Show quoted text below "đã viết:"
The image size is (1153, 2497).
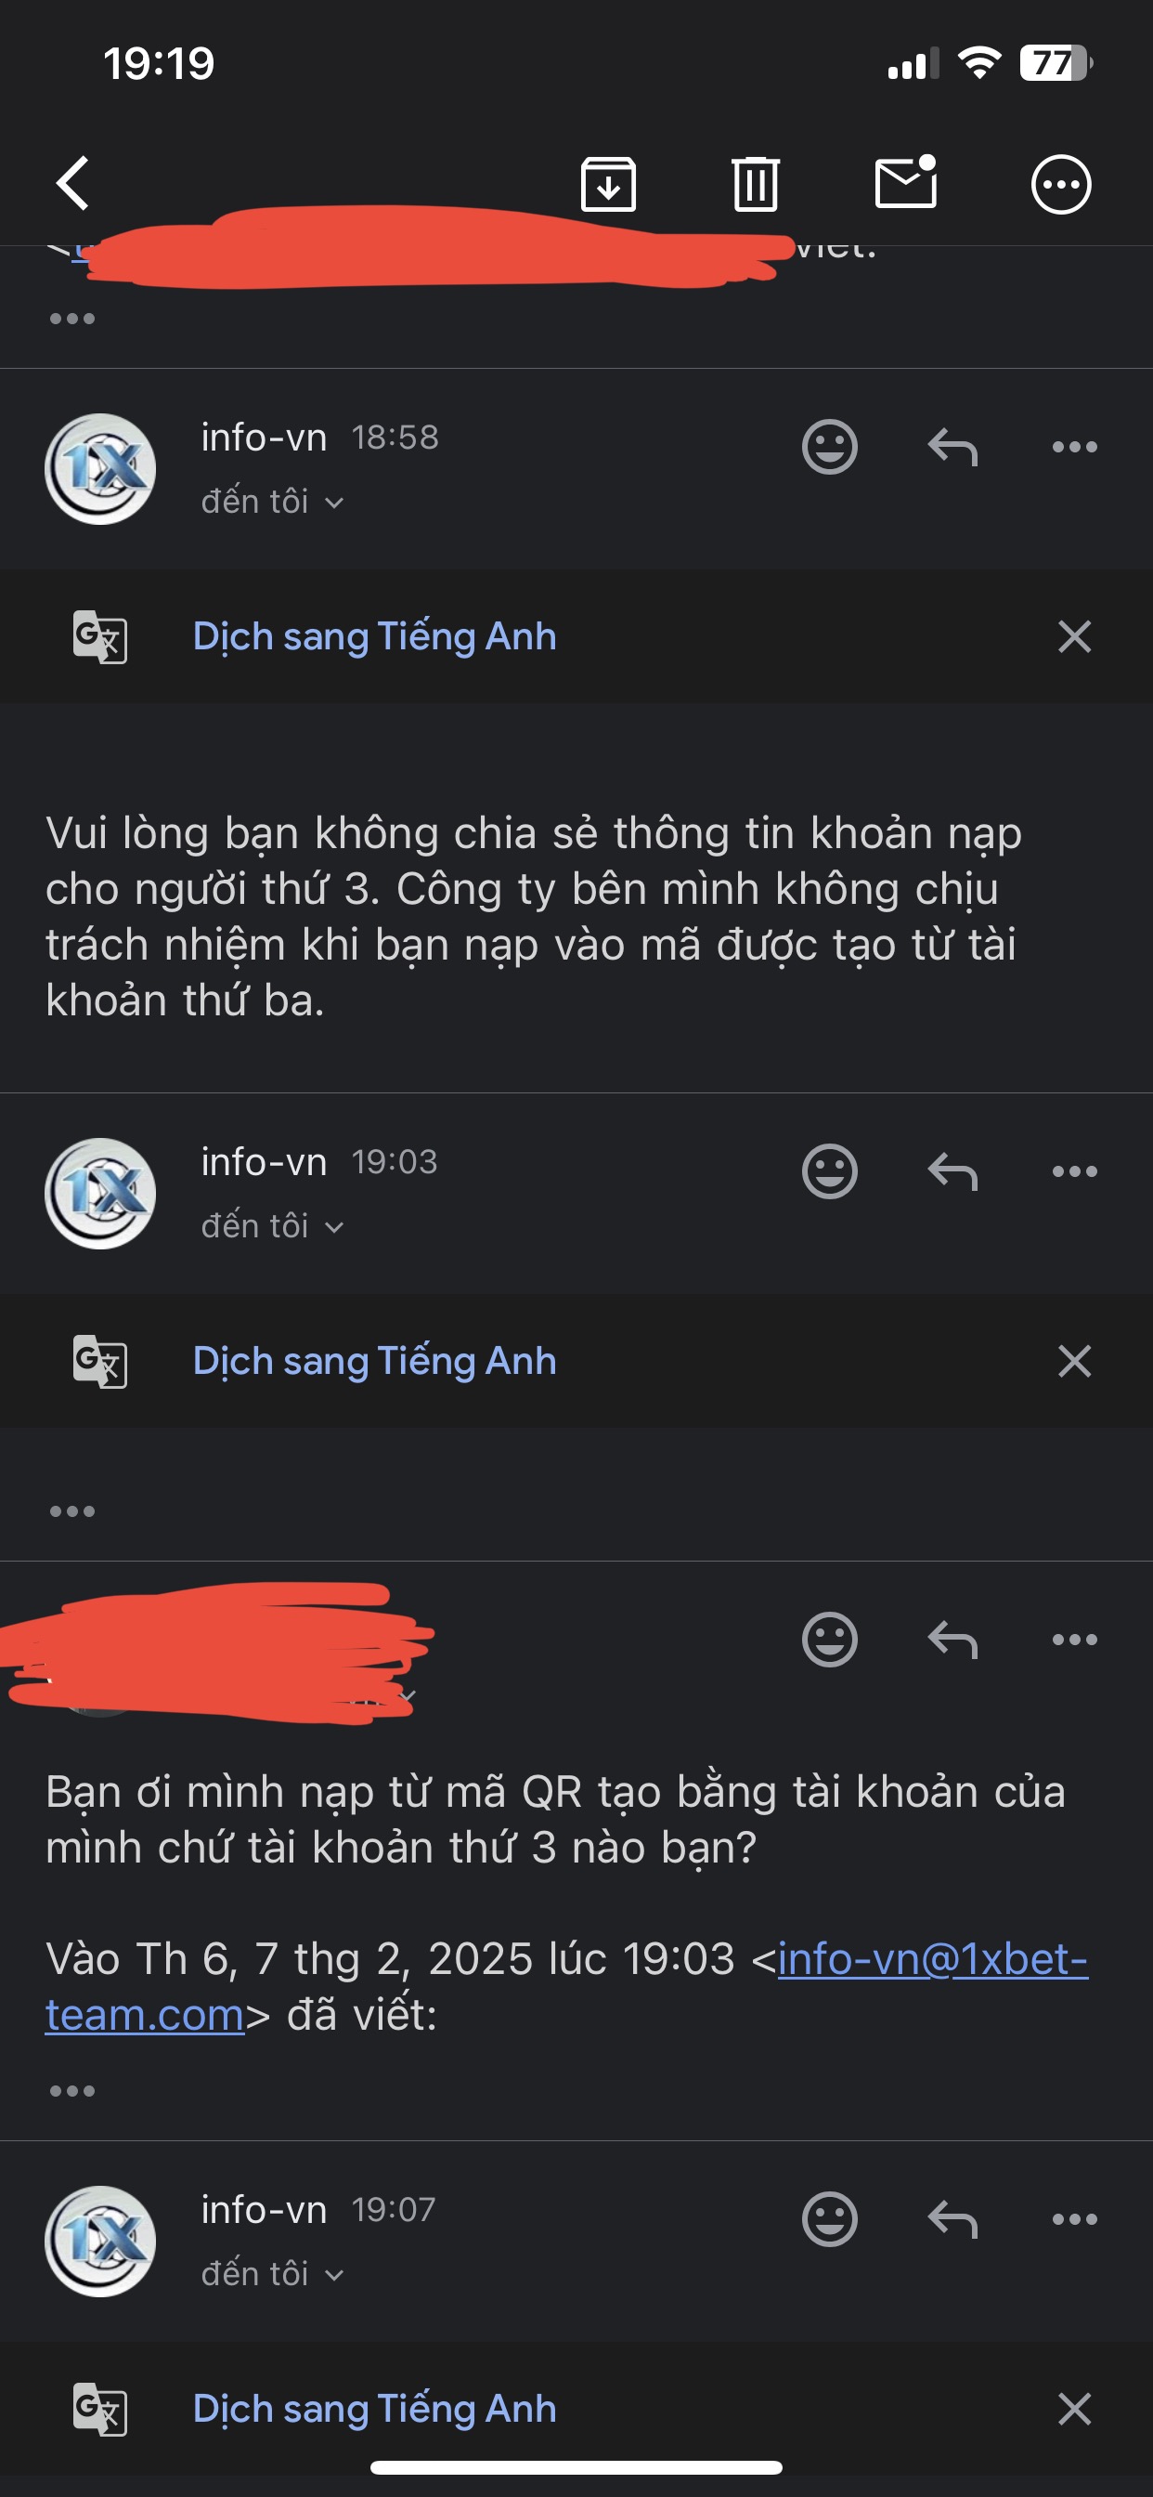(72, 2091)
